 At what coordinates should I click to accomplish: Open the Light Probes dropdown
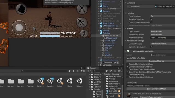coord(163,32)
